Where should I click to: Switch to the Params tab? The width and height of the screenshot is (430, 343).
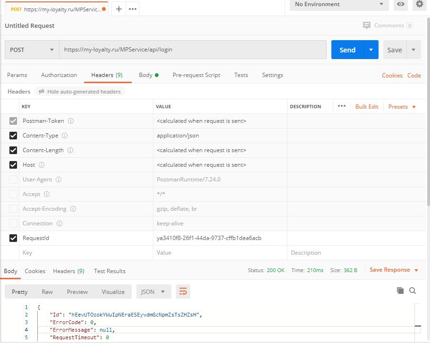point(17,75)
